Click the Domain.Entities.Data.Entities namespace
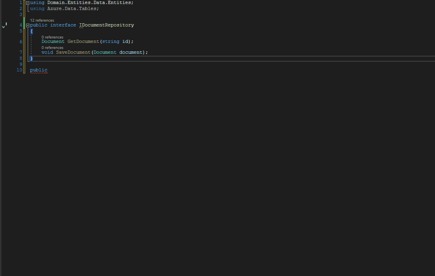This screenshot has height=276, width=435. point(90,2)
